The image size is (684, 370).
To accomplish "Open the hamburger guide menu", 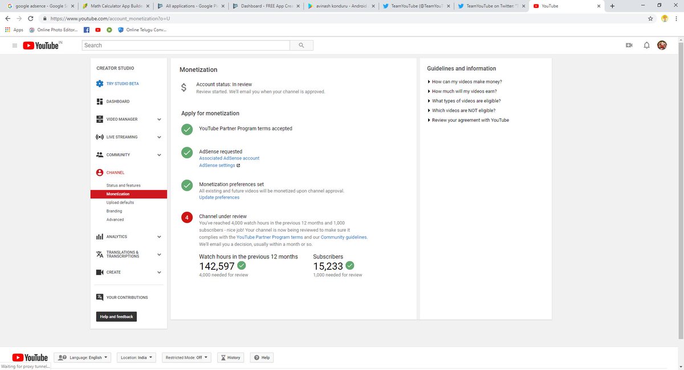I will click(x=15, y=46).
